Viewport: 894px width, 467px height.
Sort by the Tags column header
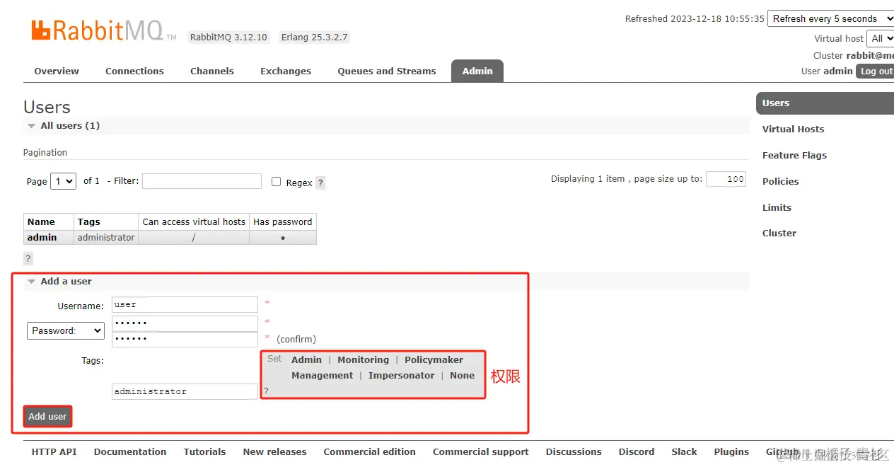[89, 221]
